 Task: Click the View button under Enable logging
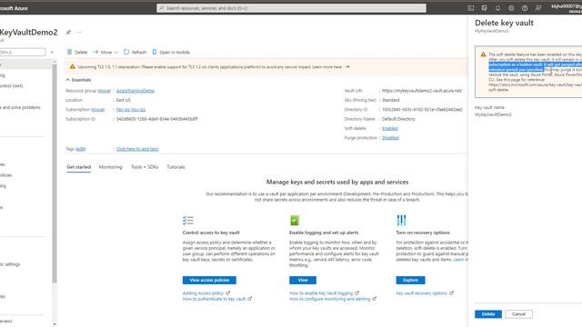(303, 281)
